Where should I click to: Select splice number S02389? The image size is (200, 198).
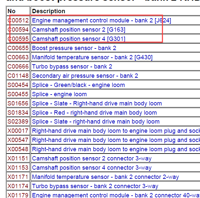pos(18,122)
